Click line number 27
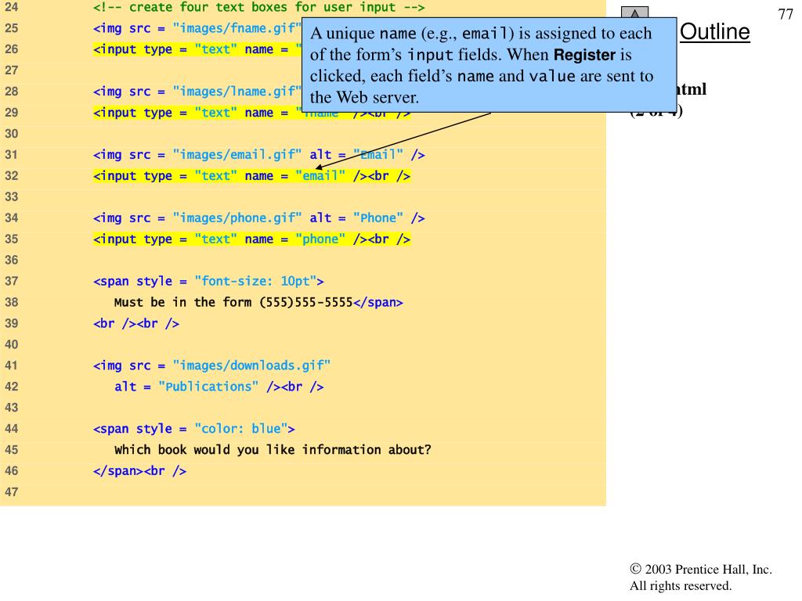Screen dimensions: 802x601 [x=11, y=70]
